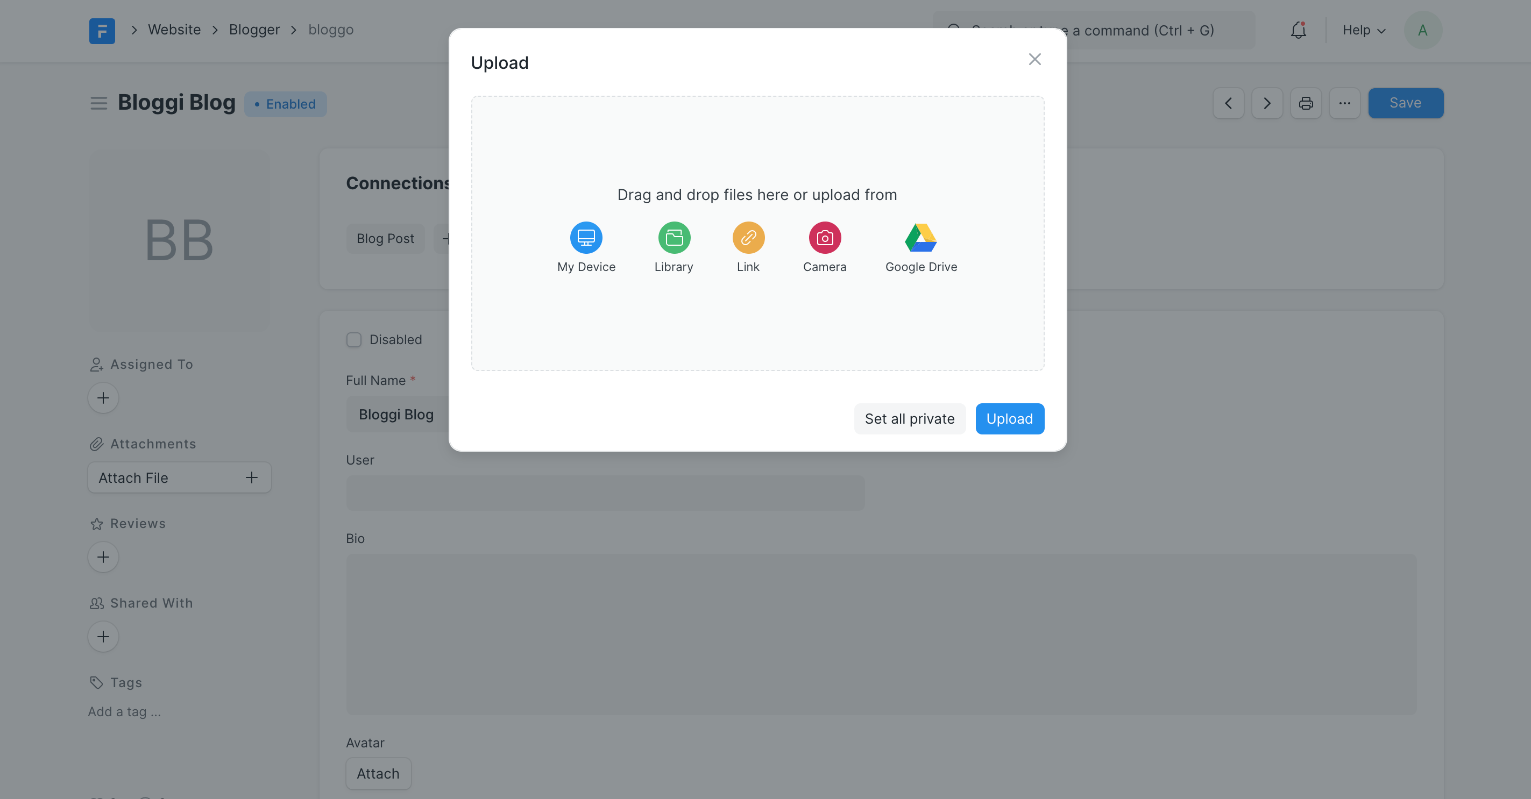Screen dimensions: 1531x799
Task: Click the Avatar Attach button
Action: [x=378, y=773]
